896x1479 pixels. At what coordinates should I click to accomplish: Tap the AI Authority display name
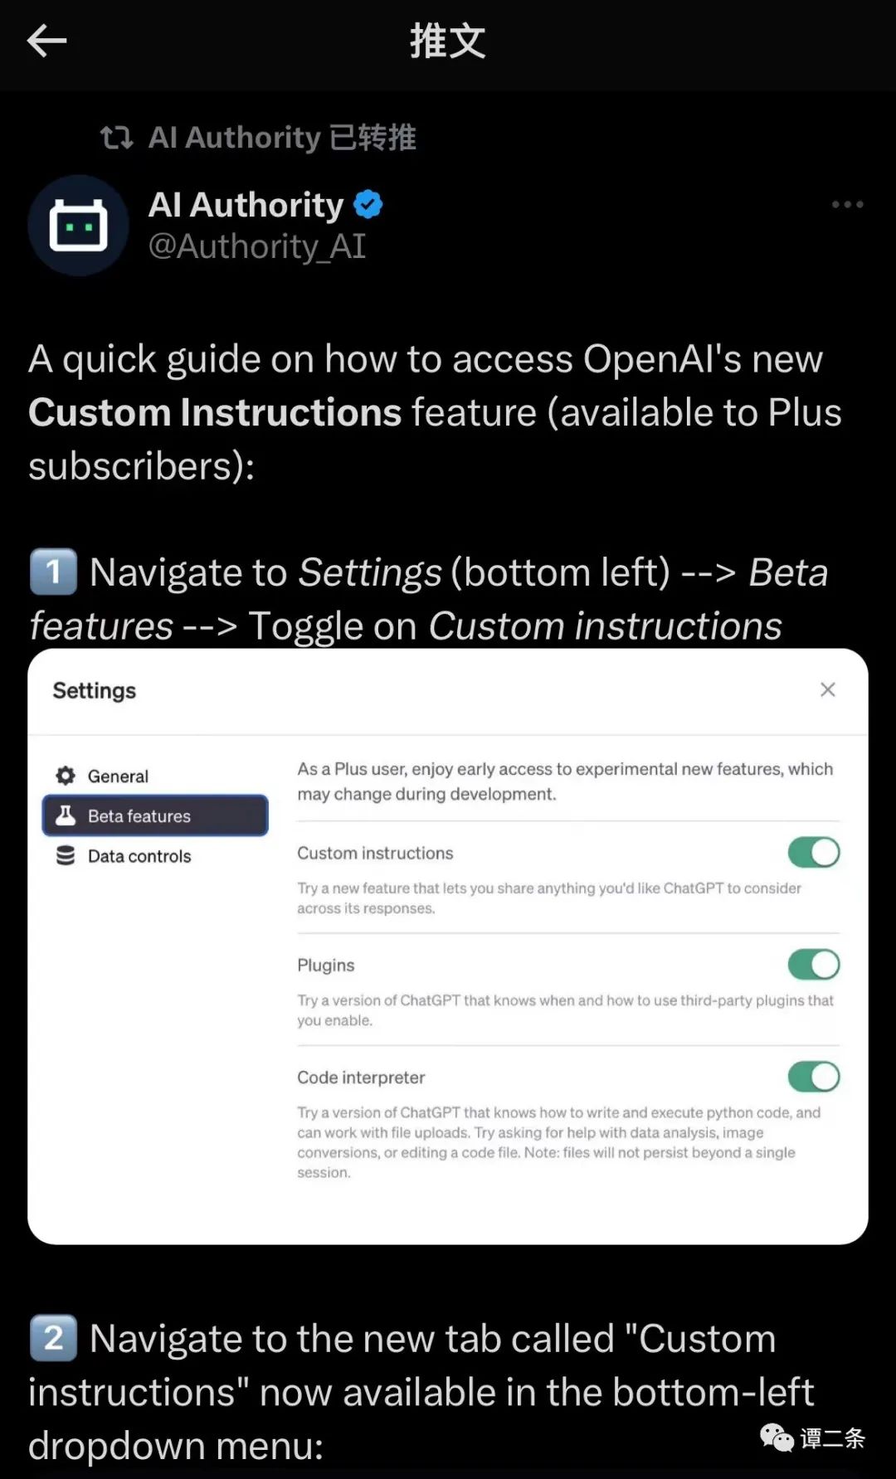(246, 204)
